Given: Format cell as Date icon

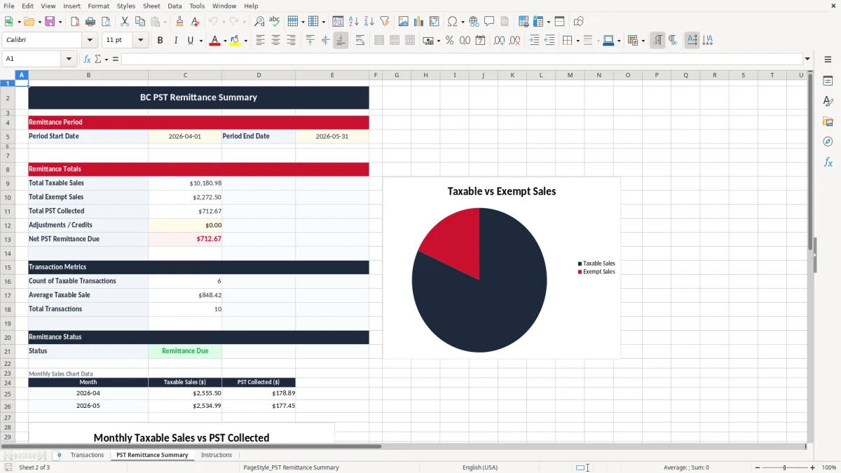Looking at the screenshot, I should (480, 41).
